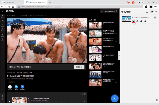Screen dimensions: 159x105
Task: Switch to the video library tab
Action: [152, 12]
